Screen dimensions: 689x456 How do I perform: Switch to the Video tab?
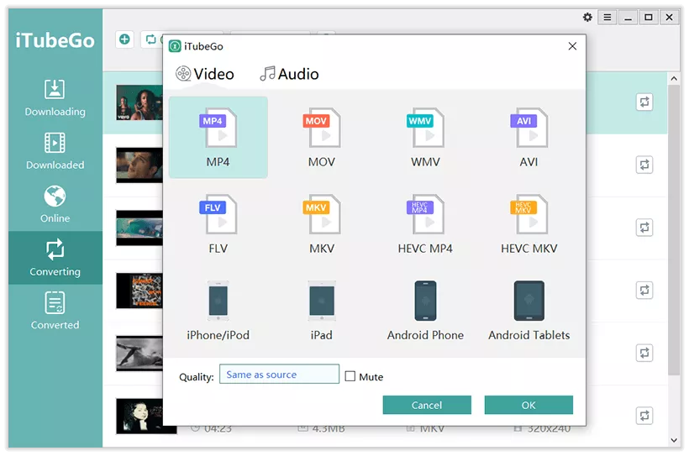coord(205,74)
